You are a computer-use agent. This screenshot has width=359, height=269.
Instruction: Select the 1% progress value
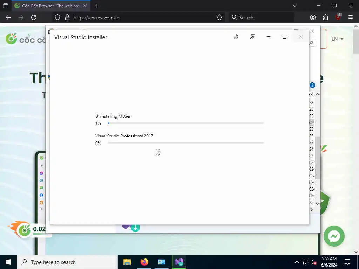(x=98, y=123)
